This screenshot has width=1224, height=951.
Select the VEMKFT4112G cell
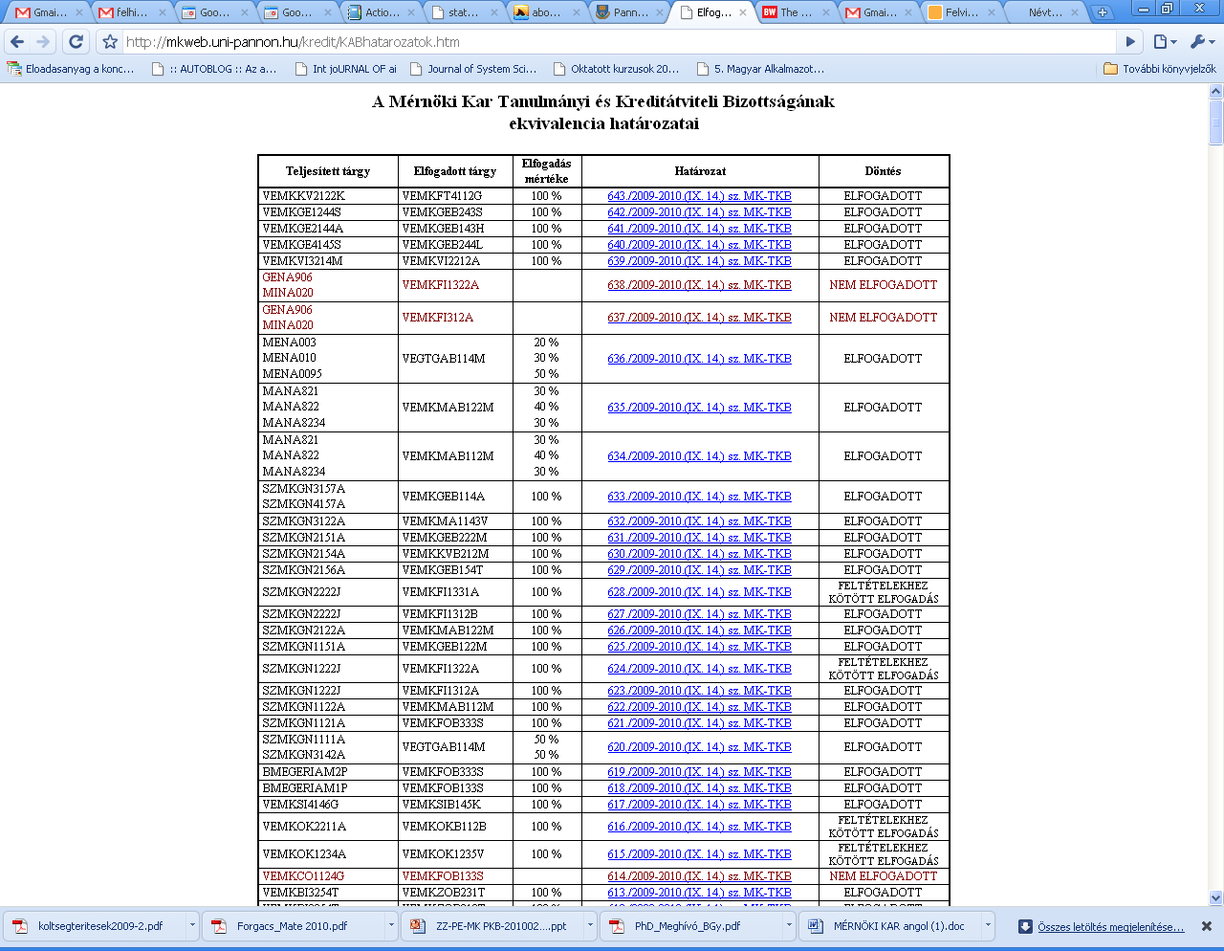click(x=455, y=196)
